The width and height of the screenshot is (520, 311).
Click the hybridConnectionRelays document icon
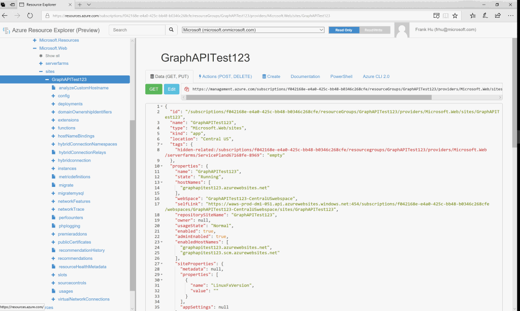53,152
